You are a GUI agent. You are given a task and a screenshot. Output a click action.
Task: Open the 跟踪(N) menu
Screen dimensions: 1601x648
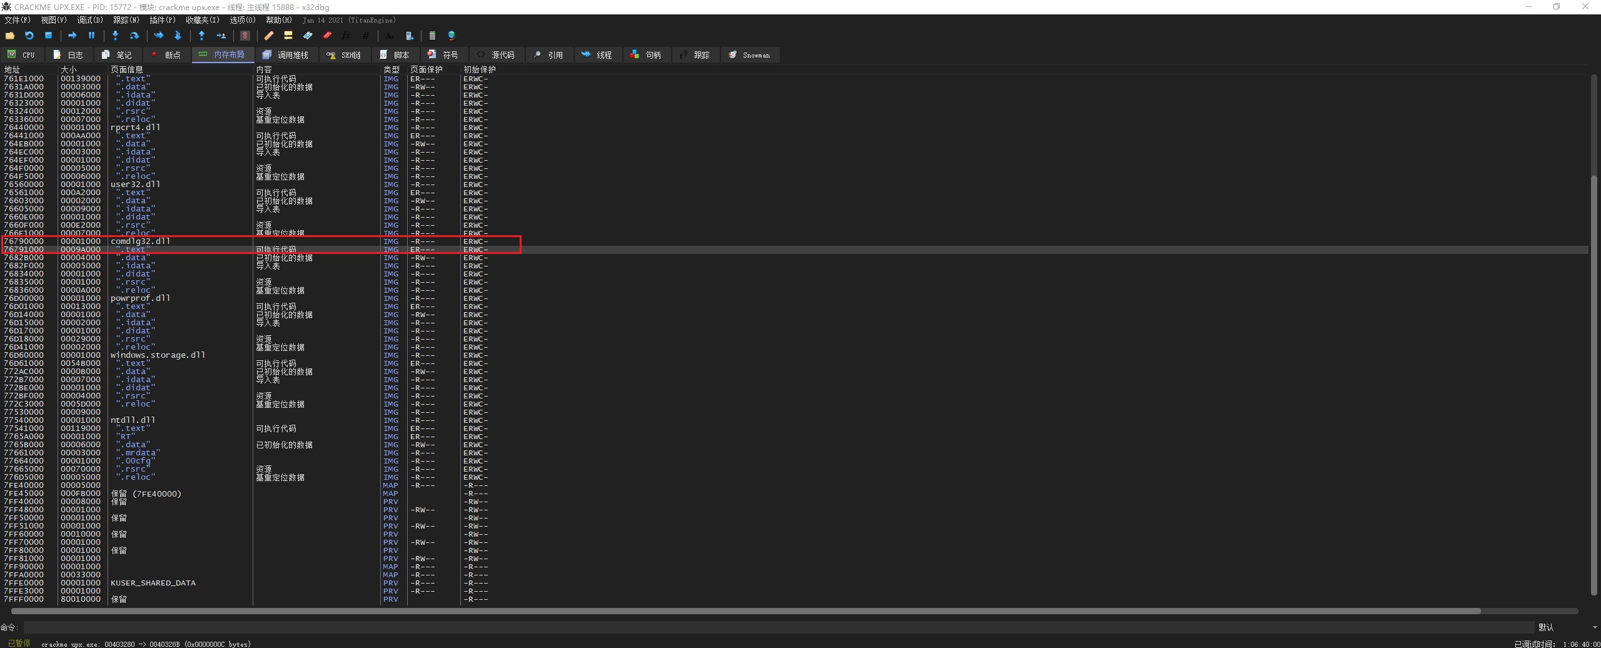pyautogui.click(x=126, y=20)
